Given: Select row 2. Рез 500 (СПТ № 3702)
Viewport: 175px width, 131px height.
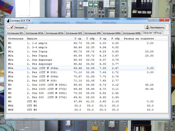Looking at the screenshot, I should click(81, 97).
